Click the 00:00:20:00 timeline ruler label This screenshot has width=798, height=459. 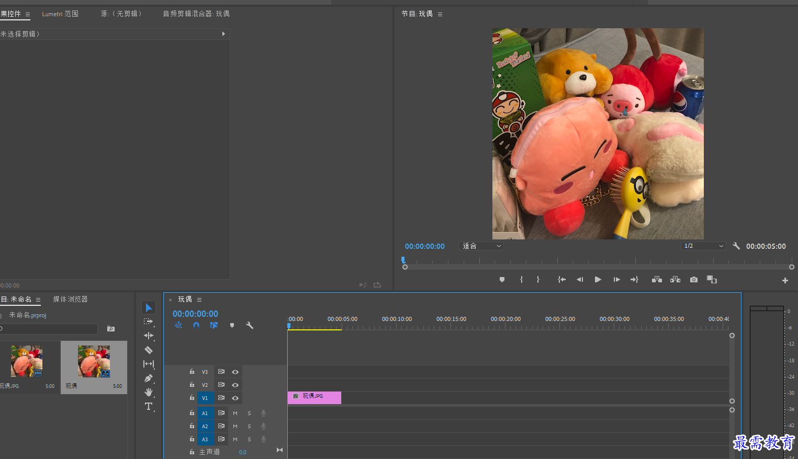pyautogui.click(x=505, y=319)
